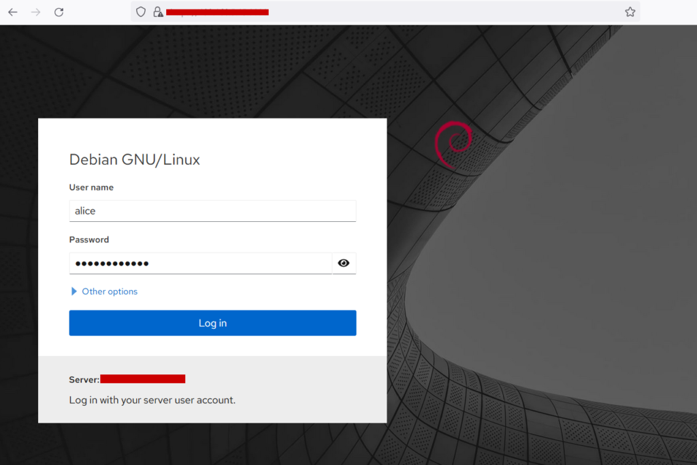The width and height of the screenshot is (697, 465).
Task: Open the tracking protection shield
Action: (x=141, y=12)
